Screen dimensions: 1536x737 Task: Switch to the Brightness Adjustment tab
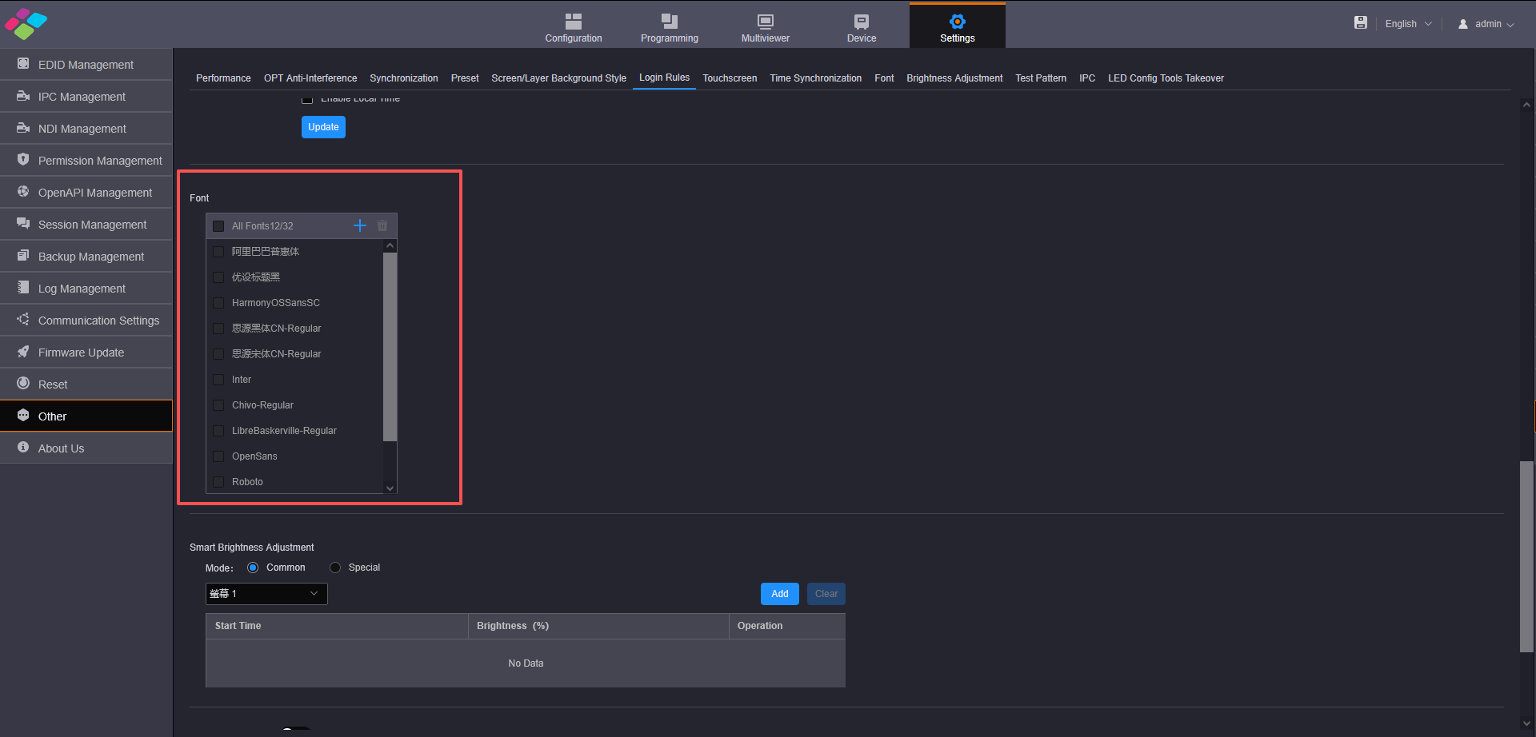coord(954,78)
